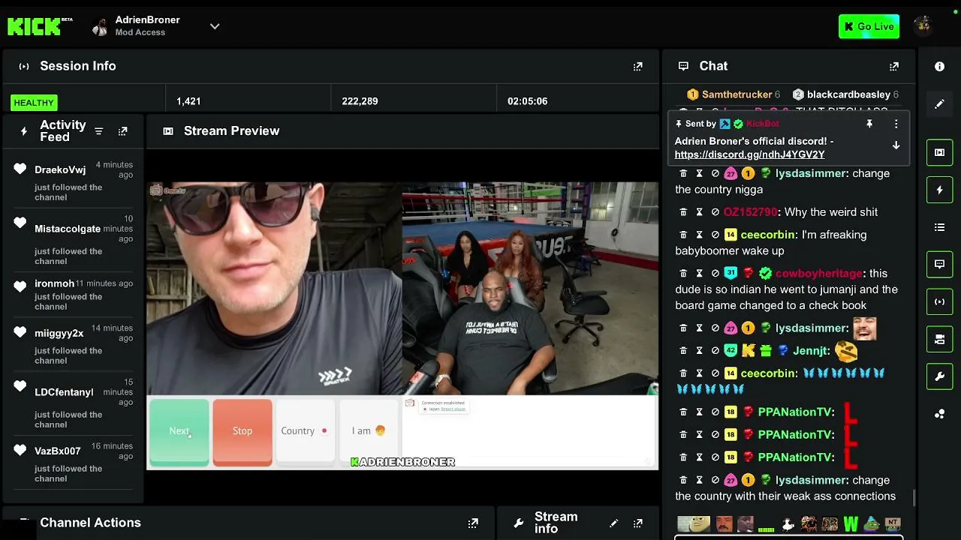
Task: Open KickBot's profile in the pinned message
Action: [x=763, y=124]
